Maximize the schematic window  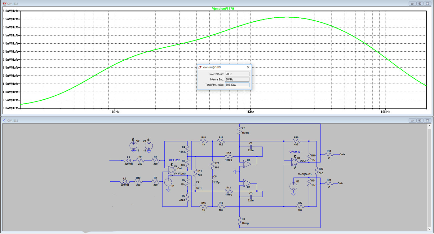420,120
